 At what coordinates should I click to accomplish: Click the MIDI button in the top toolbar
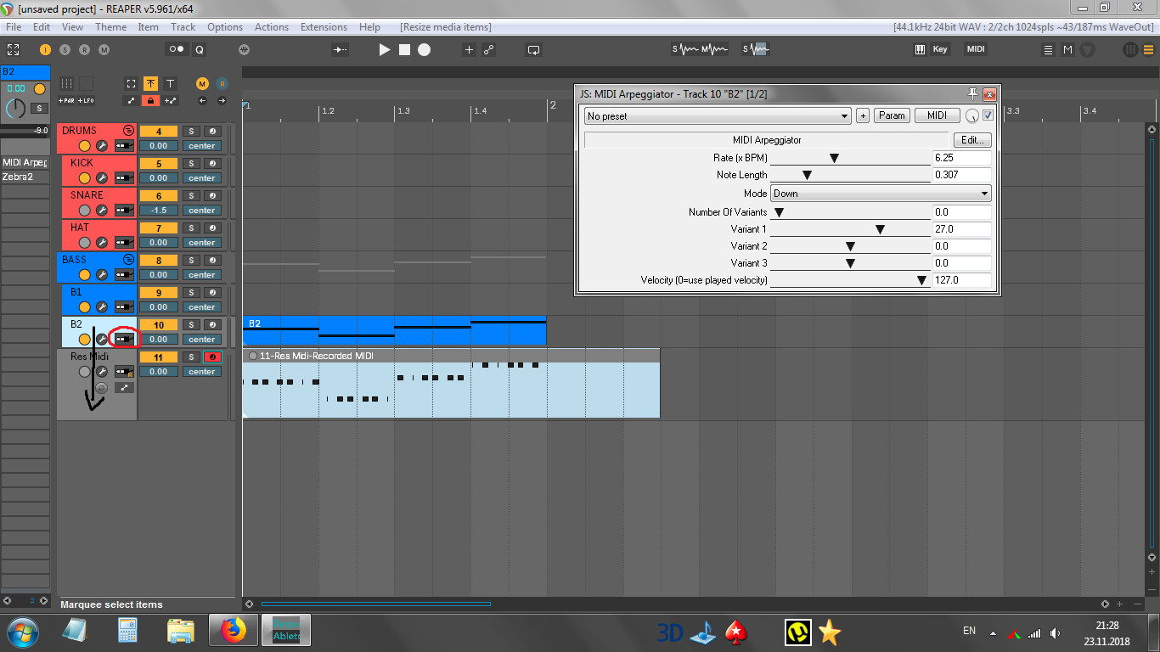(x=976, y=49)
